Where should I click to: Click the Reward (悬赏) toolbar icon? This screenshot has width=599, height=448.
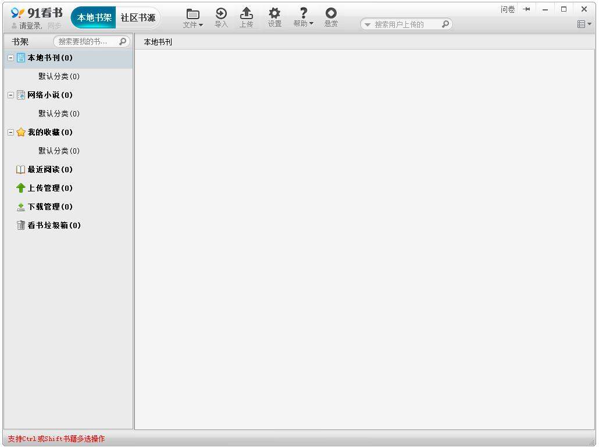(331, 17)
